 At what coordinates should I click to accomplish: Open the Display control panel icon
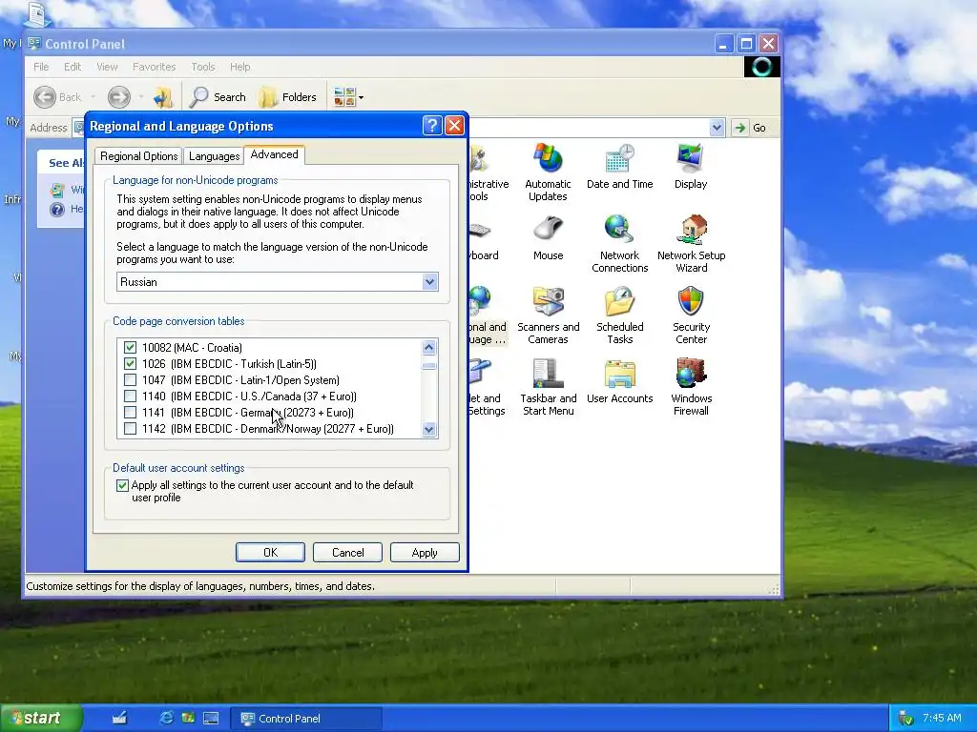[691, 167]
